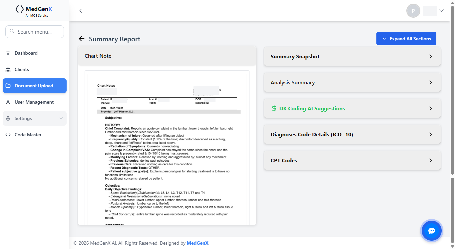This screenshot has height=249, width=455.
Task: Open the account dropdown at top right
Action: 441,10
